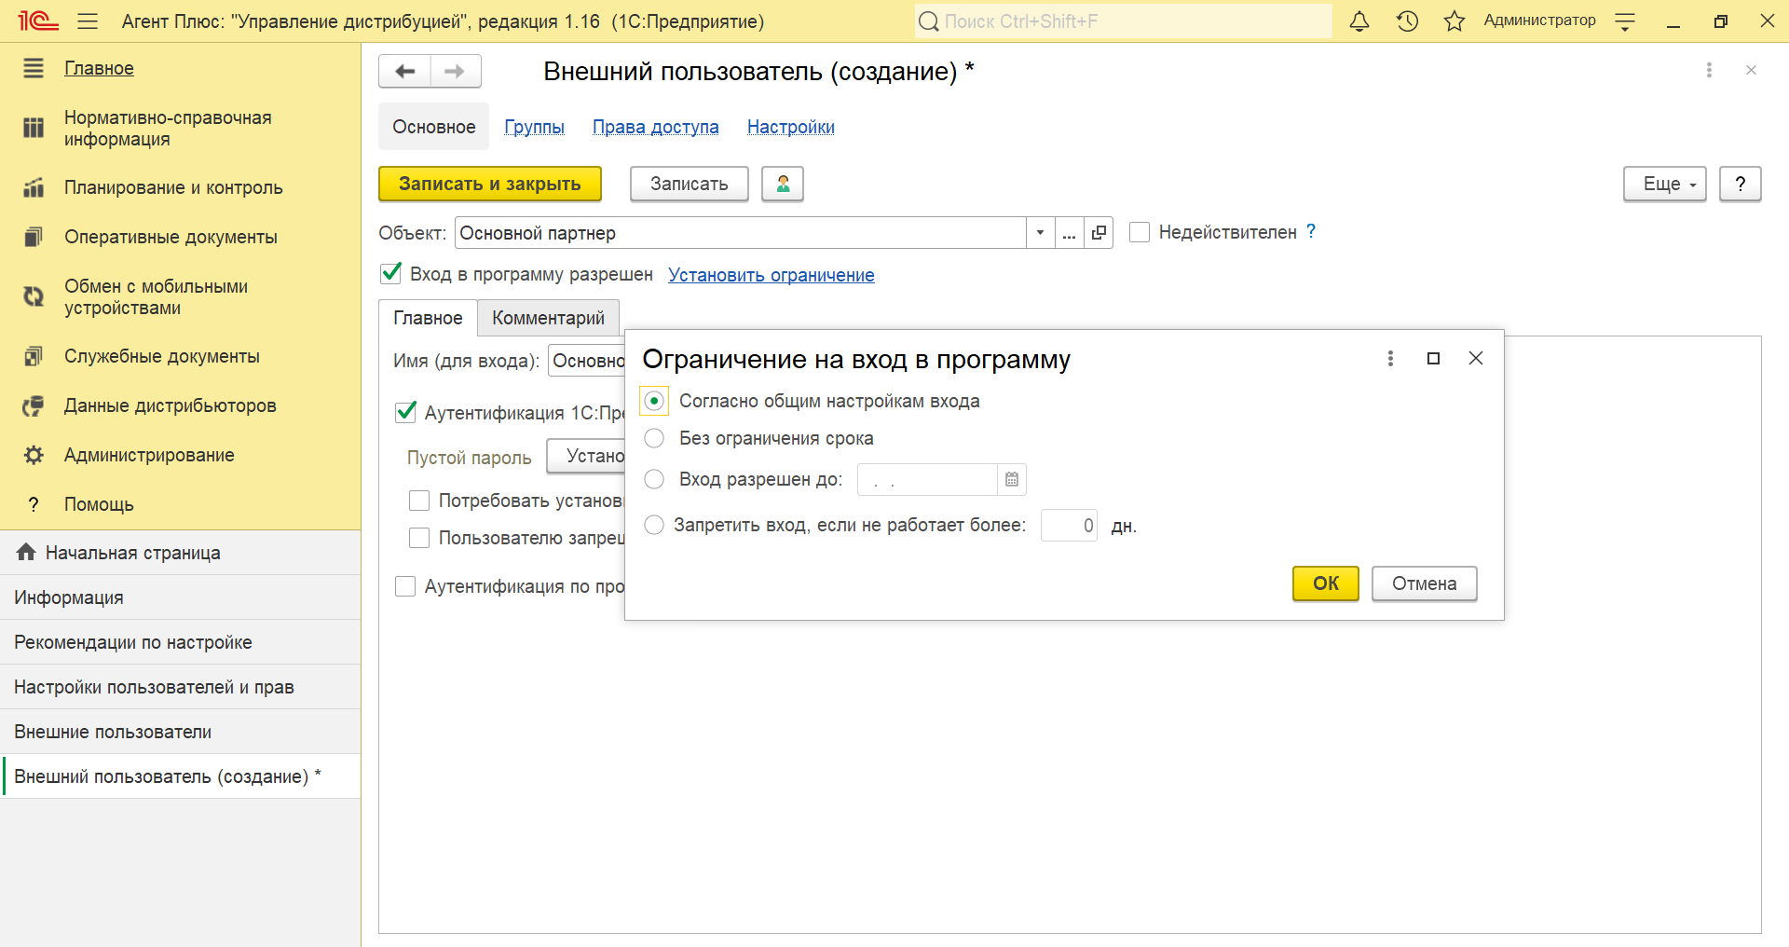Open calendar picker for login allowed date
This screenshot has width=1789, height=947.
1012,480
